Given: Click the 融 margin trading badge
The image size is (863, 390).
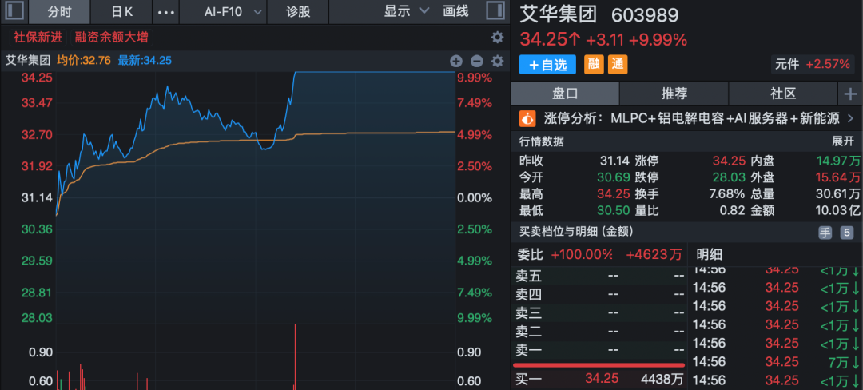Looking at the screenshot, I should tap(593, 65).
